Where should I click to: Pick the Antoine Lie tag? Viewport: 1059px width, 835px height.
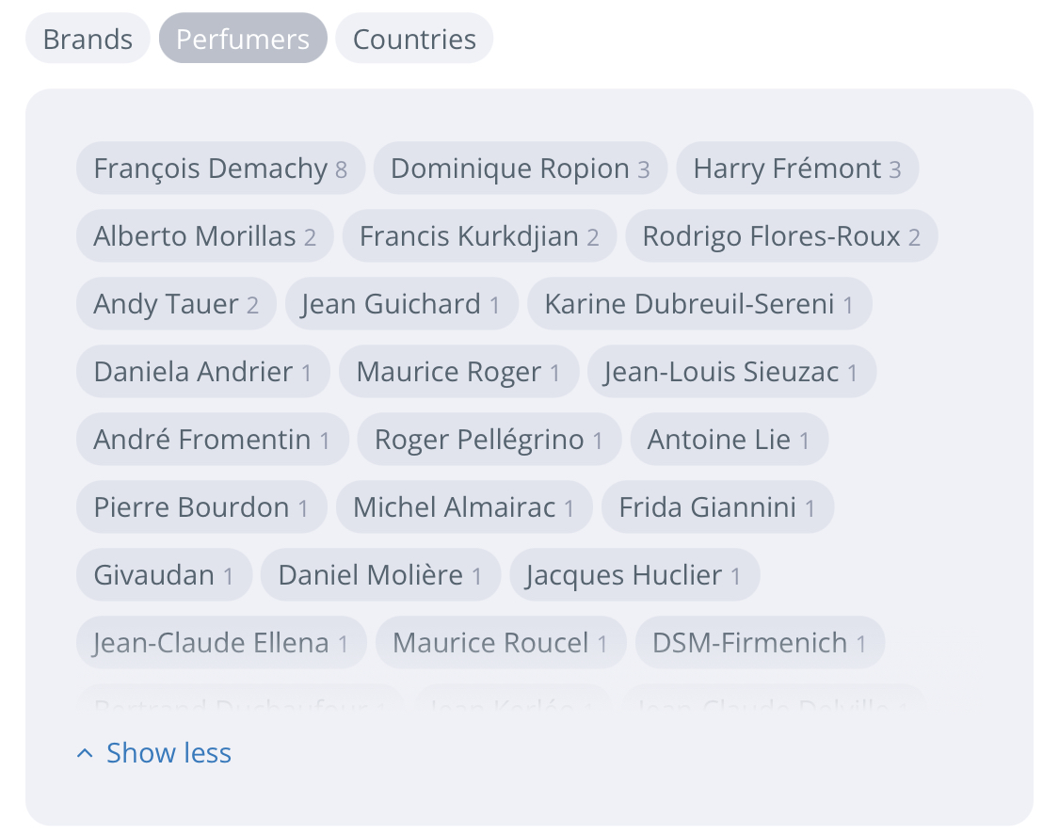pyautogui.click(x=729, y=439)
